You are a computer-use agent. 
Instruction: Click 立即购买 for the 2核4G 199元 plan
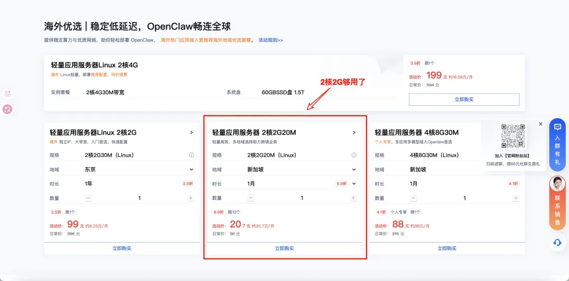(464, 99)
